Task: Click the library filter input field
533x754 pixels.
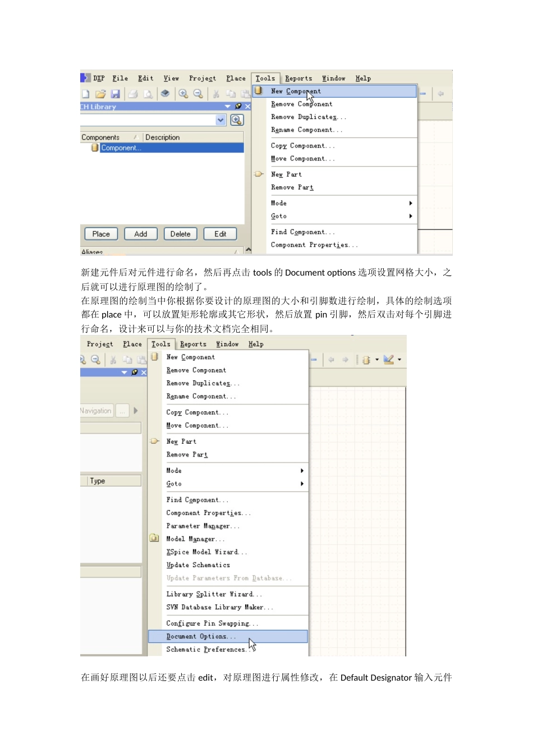Action: click(148, 119)
